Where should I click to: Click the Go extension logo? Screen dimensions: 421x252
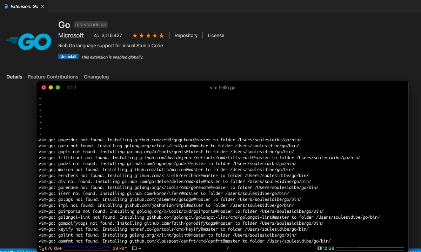pos(28,42)
